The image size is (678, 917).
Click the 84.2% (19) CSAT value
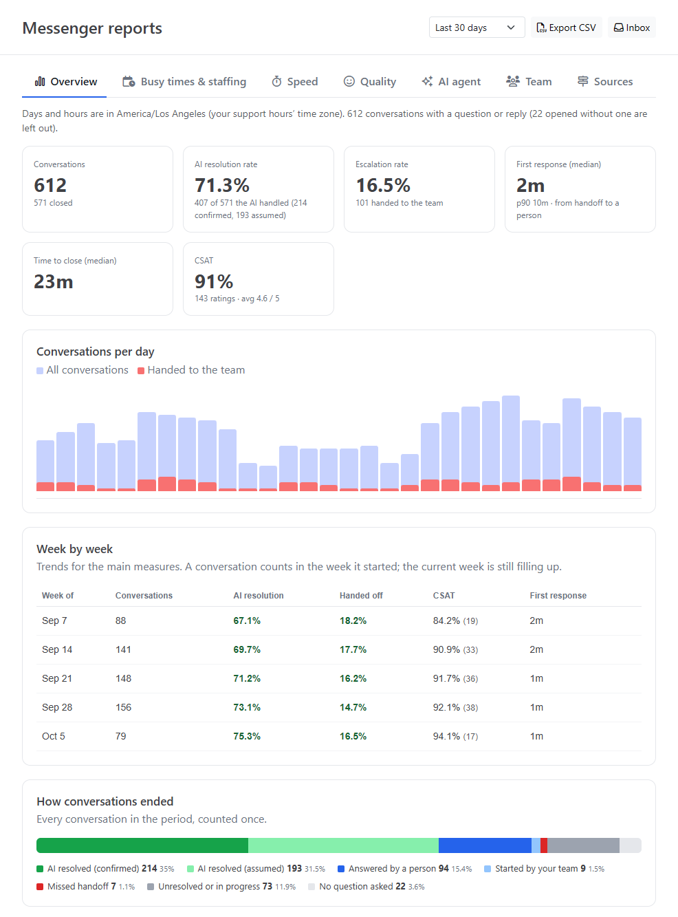(455, 621)
